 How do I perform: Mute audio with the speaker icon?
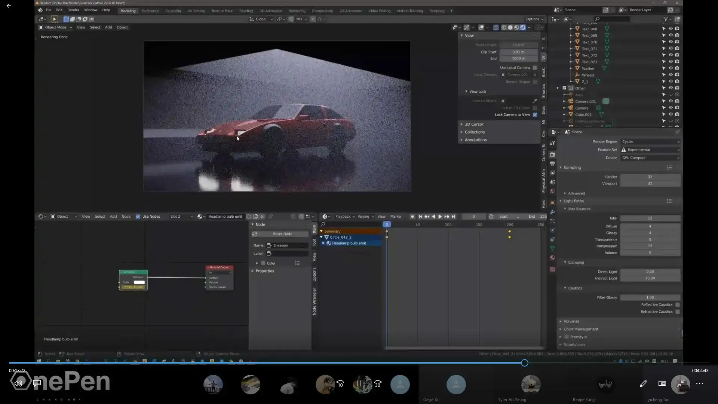tap(18, 383)
